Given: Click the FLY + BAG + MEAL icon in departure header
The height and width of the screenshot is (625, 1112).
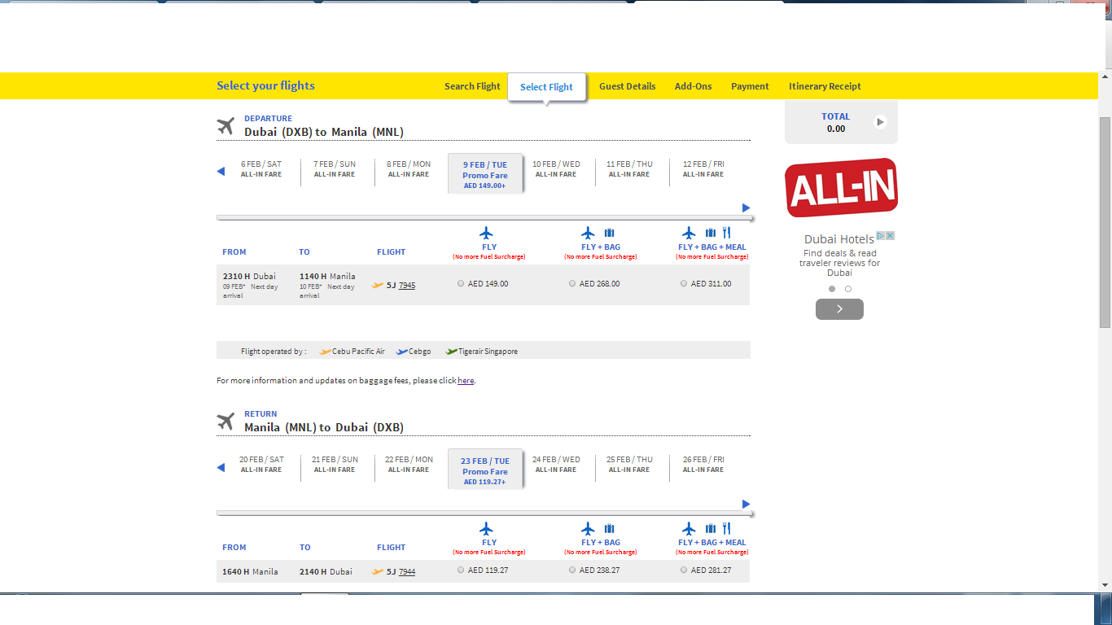Looking at the screenshot, I should pos(707,233).
